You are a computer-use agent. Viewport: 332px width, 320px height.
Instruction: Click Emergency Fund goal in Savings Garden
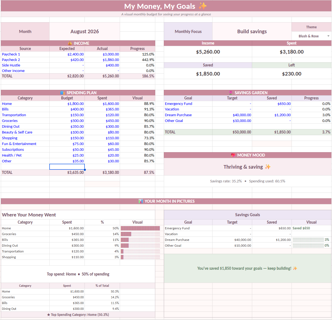[188, 104]
